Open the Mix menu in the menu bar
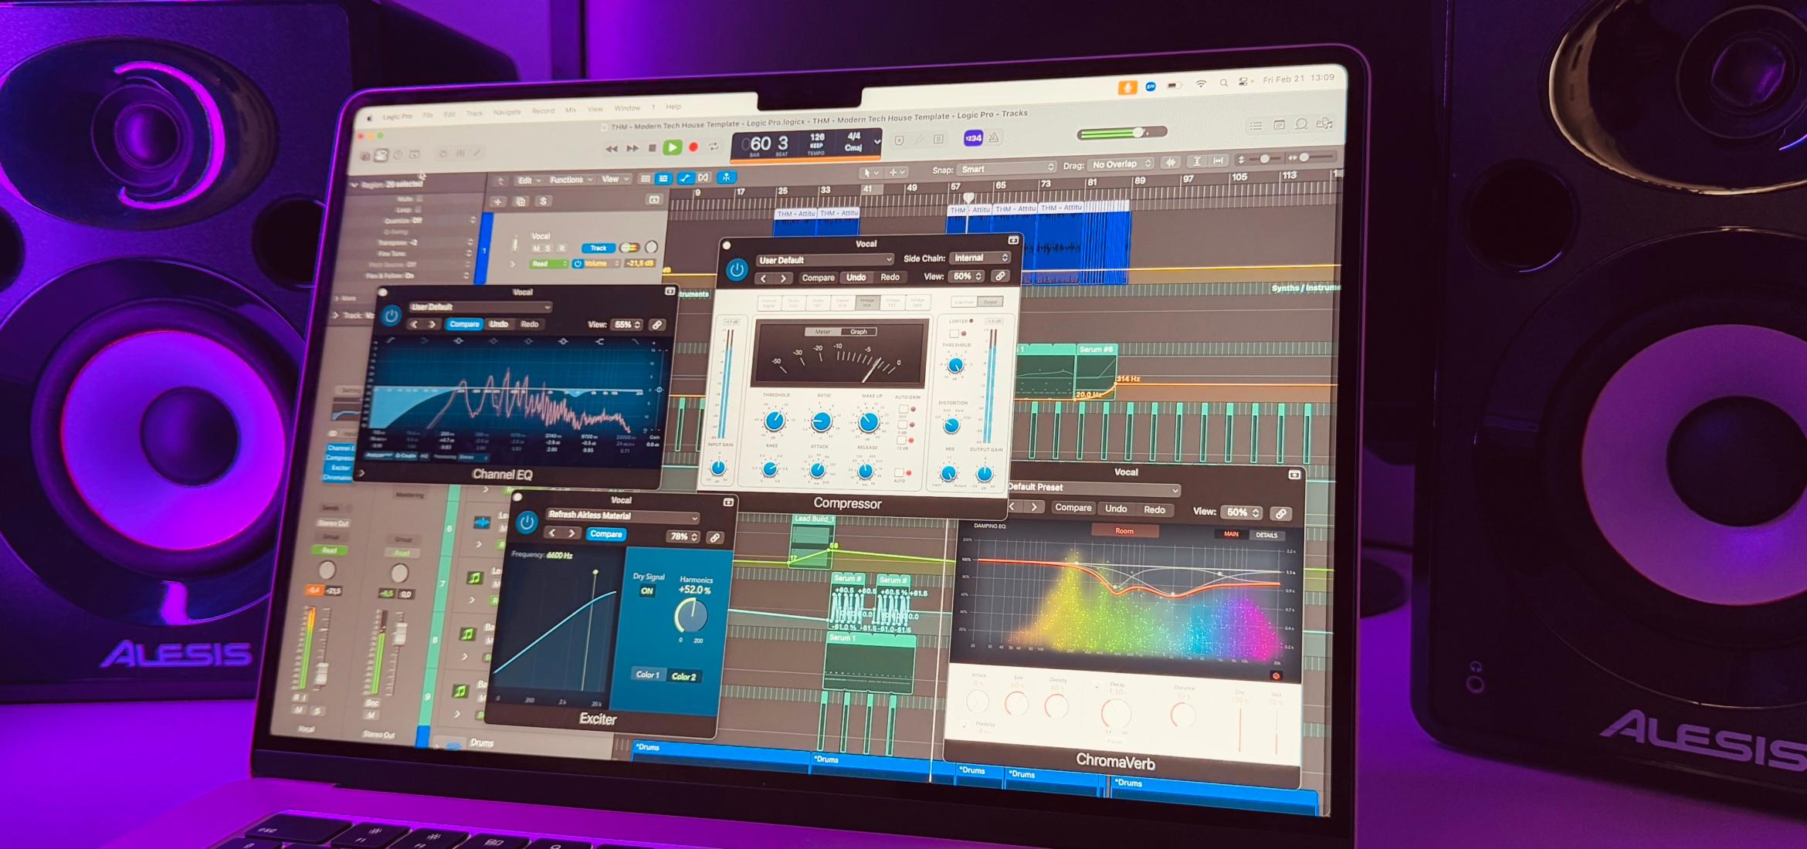 point(571,110)
